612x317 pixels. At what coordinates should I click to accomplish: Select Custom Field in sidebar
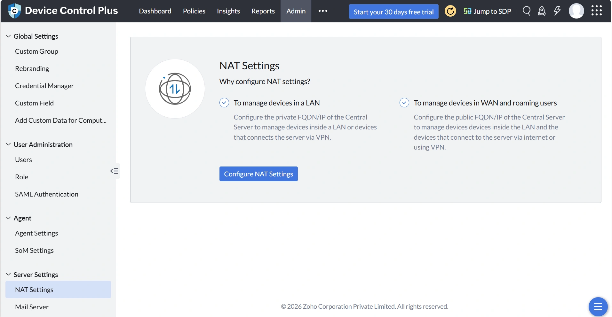[x=34, y=103]
